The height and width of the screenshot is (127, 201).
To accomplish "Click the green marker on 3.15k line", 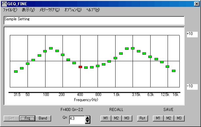I will (133, 48).
